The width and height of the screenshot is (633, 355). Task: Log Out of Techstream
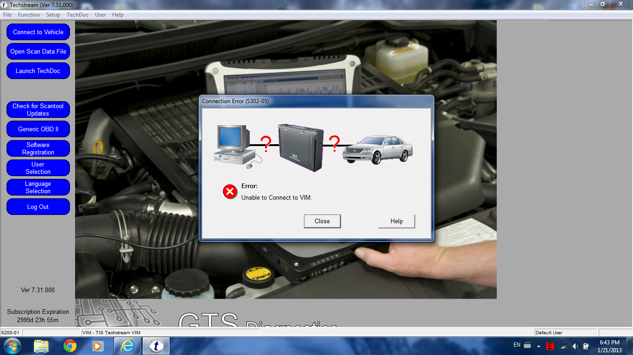click(x=38, y=207)
